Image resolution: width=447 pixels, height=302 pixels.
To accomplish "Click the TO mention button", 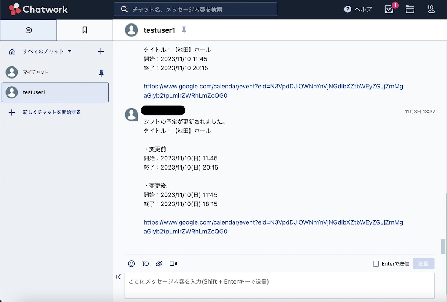I will pyautogui.click(x=145, y=263).
